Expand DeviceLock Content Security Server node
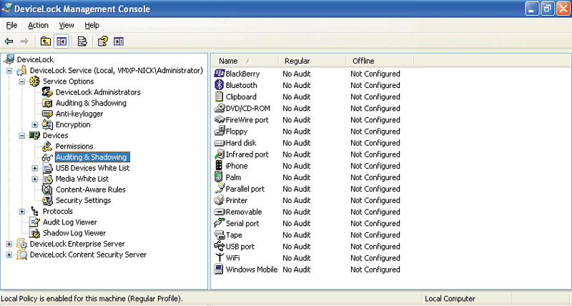Image resolution: width=572 pixels, height=306 pixels. 9,255
